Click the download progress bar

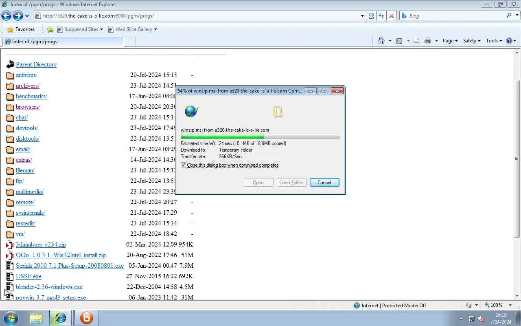(260, 137)
